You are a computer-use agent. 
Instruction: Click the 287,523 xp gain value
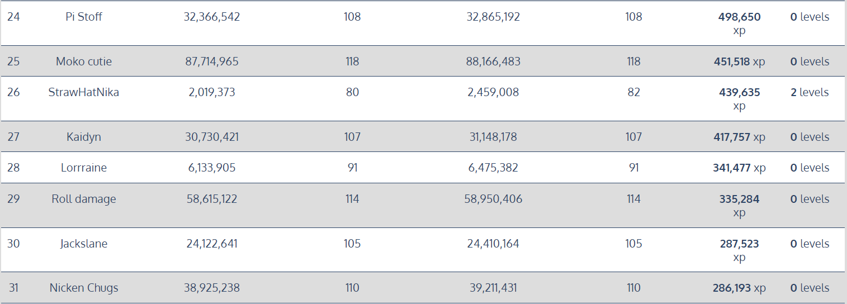[739, 250]
